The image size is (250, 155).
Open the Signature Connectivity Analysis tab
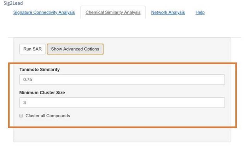pyautogui.click(x=44, y=12)
